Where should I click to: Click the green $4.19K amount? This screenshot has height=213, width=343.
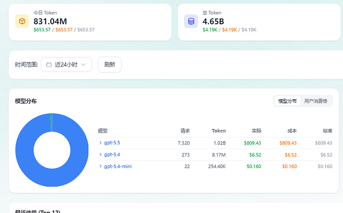point(210,30)
